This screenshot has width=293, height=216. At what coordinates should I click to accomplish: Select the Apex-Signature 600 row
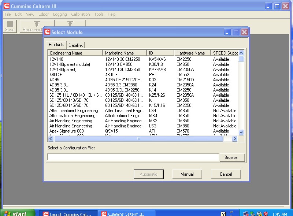143,131
